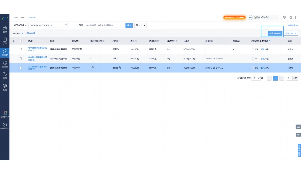Check the first row's checkbox
301x174 pixels.
[x=21, y=49]
